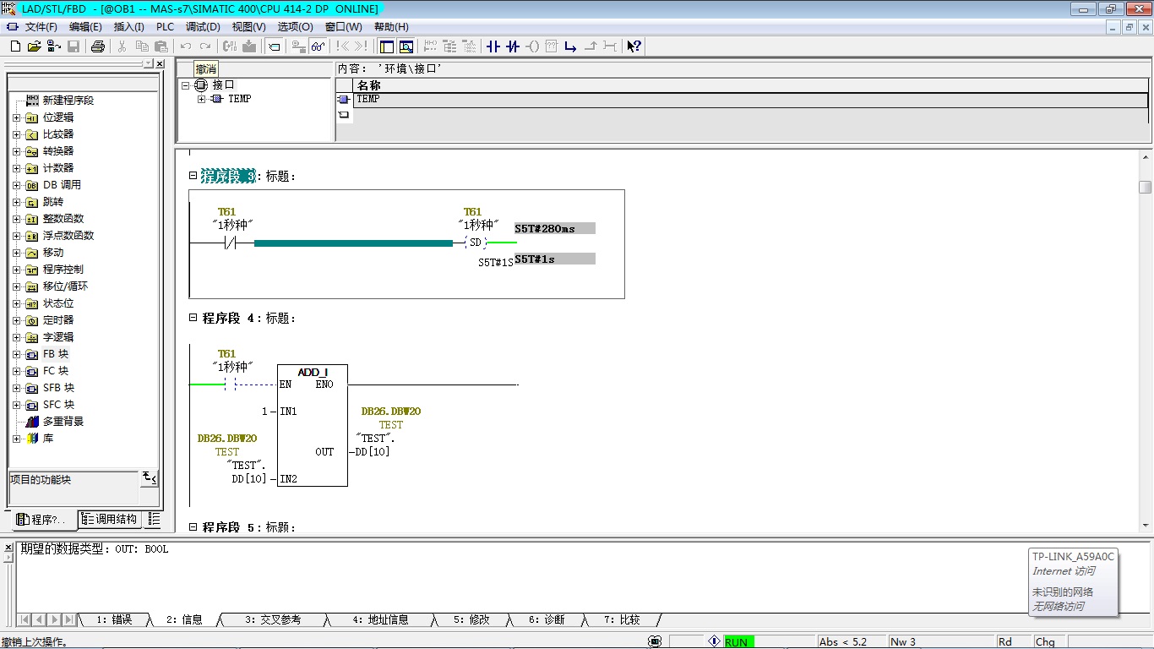The height and width of the screenshot is (649, 1154).
Task: Click the side panel's dropdown arrow button
Action: click(148, 63)
